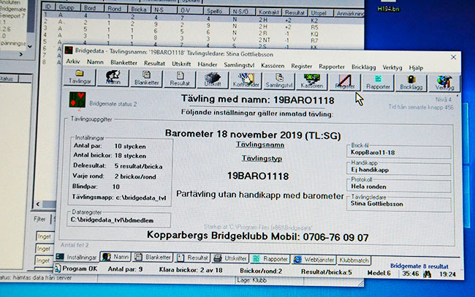Click the Tävlingstyp underlined link
This screenshot has height=297, width=475.
(262, 158)
